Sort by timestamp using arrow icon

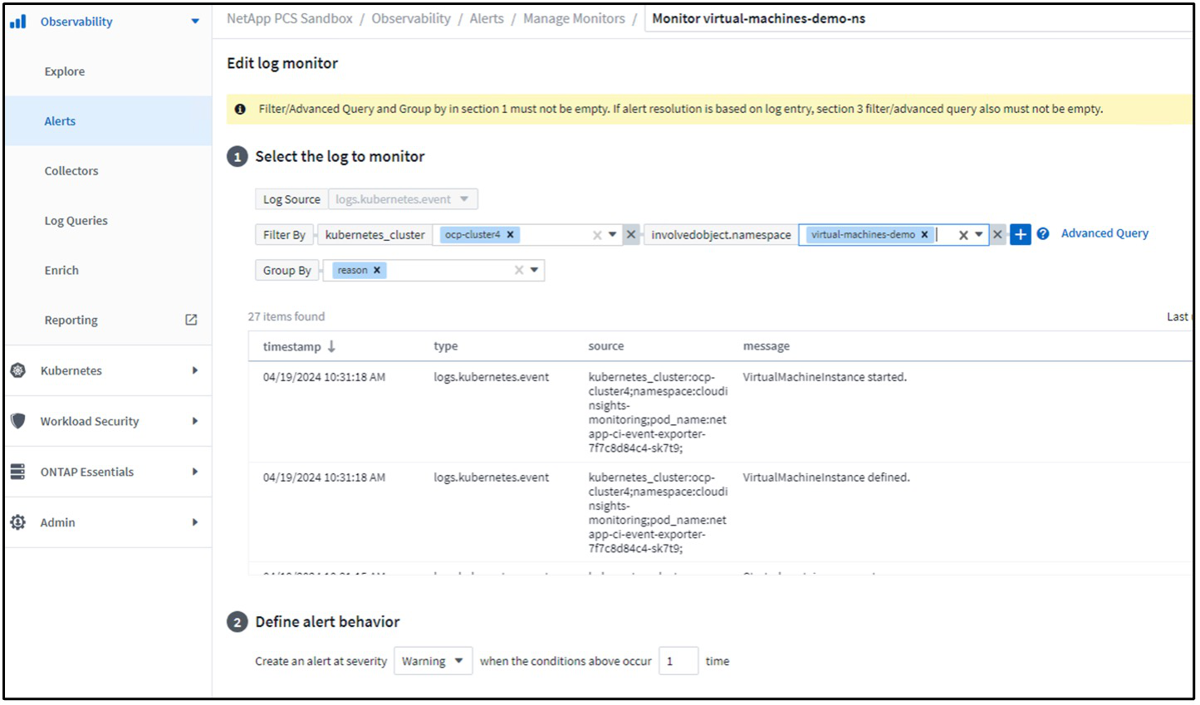click(331, 346)
